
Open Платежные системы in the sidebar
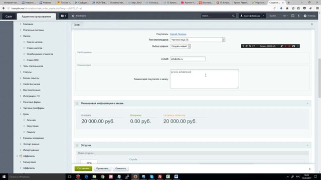click(34, 30)
